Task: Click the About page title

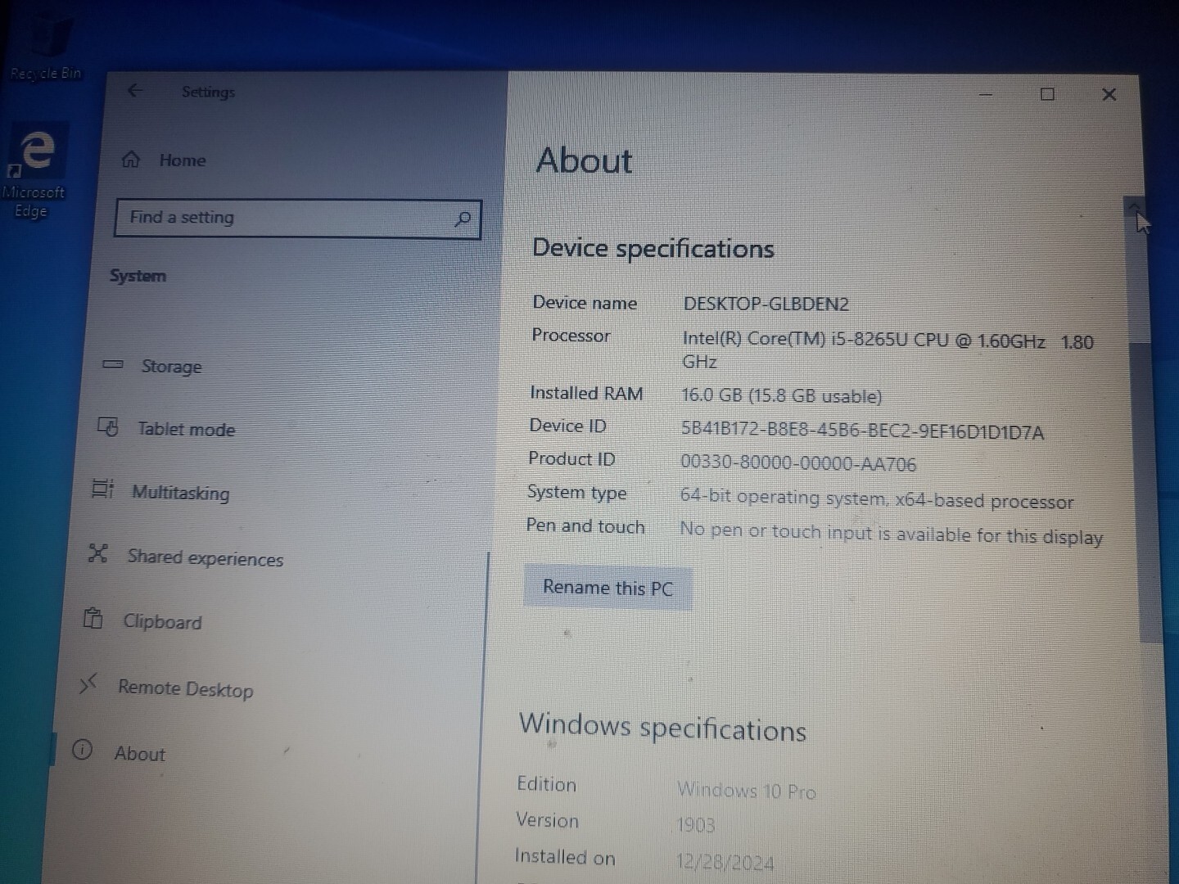Action: click(584, 160)
